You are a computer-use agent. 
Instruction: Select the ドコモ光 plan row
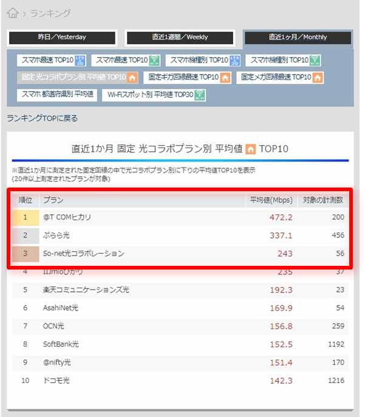tap(180, 381)
